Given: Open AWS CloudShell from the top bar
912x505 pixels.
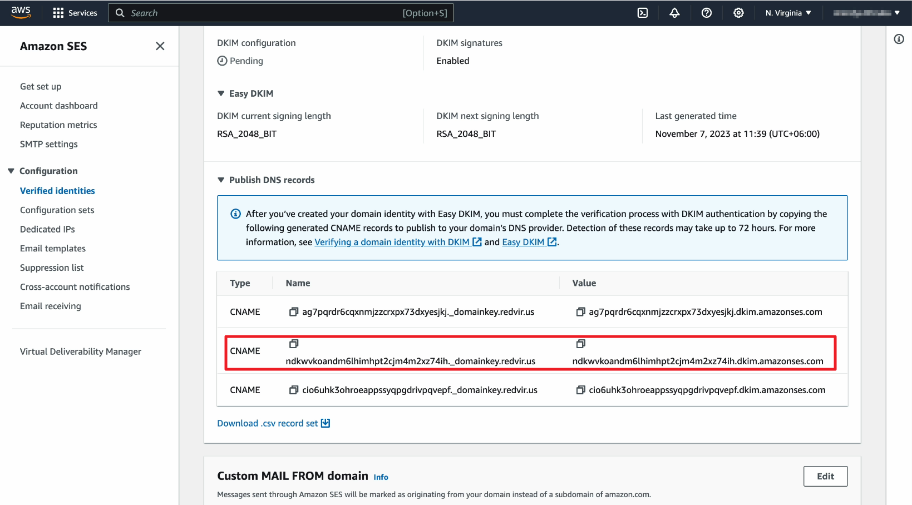Looking at the screenshot, I should pos(642,13).
